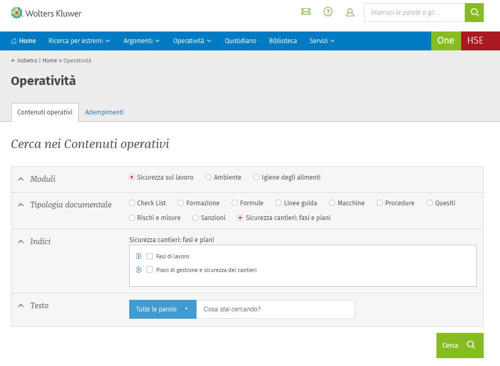This screenshot has width=500, height=366.
Task: Expand Piani di gestione plus icon
Action: (x=139, y=270)
